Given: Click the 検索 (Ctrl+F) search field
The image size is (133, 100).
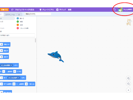Looking at the screenshot, I should click(38, 14).
